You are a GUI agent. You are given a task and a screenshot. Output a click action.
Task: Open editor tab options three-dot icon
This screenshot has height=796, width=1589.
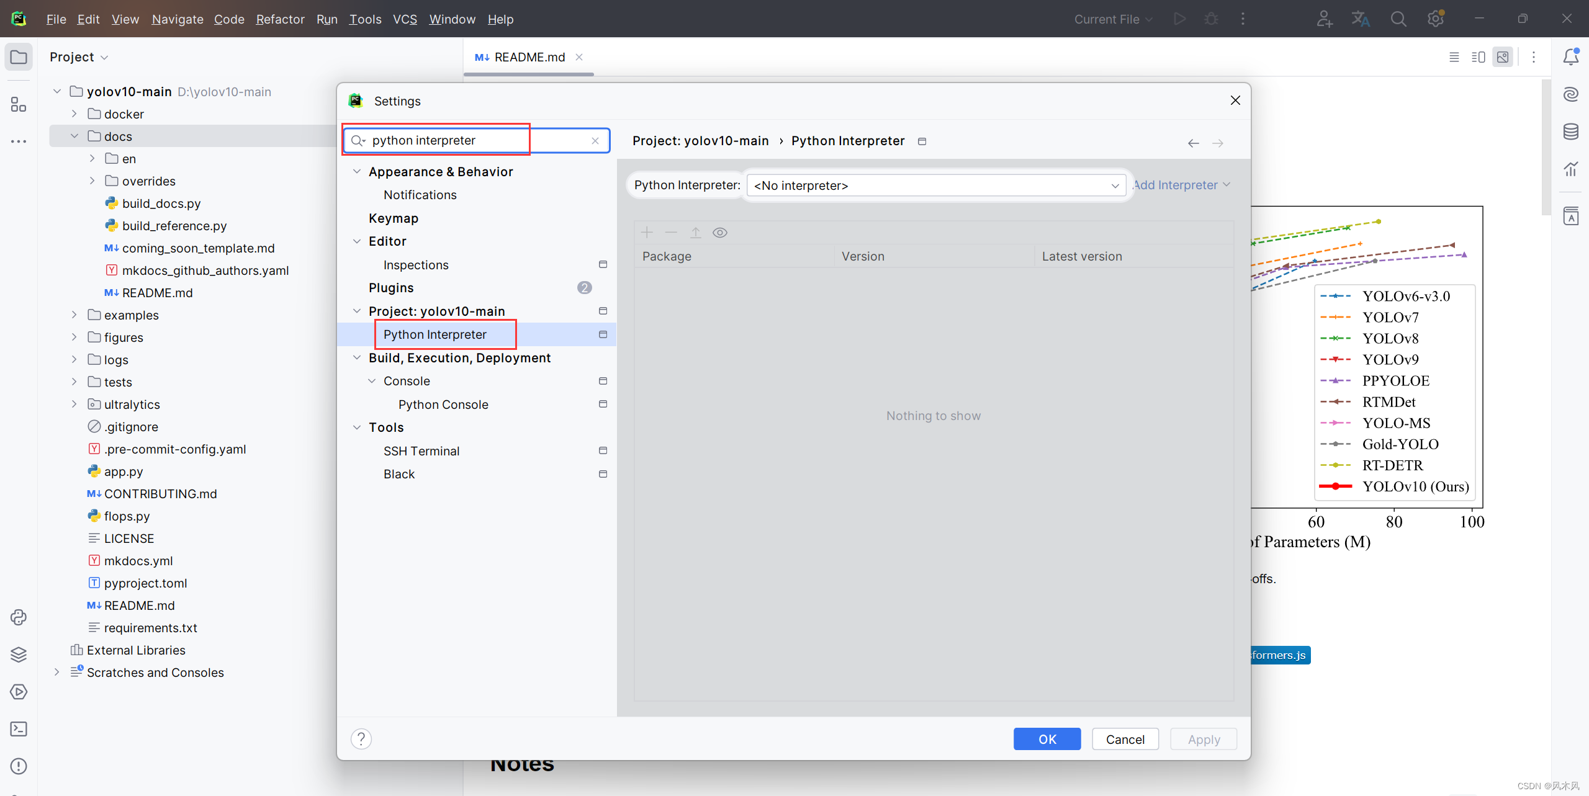coord(1534,57)
